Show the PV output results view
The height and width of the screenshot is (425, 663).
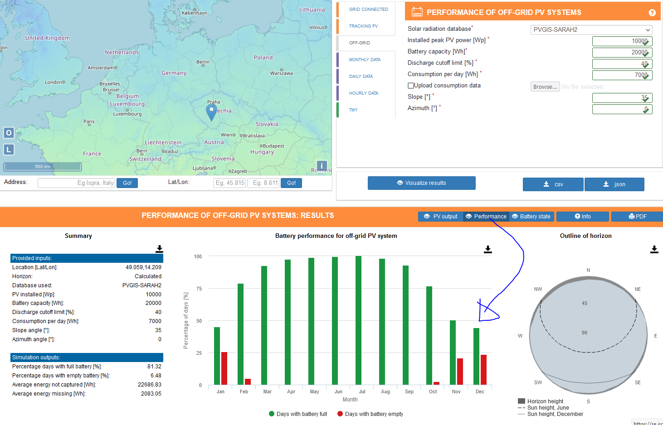tap(440, 217)
